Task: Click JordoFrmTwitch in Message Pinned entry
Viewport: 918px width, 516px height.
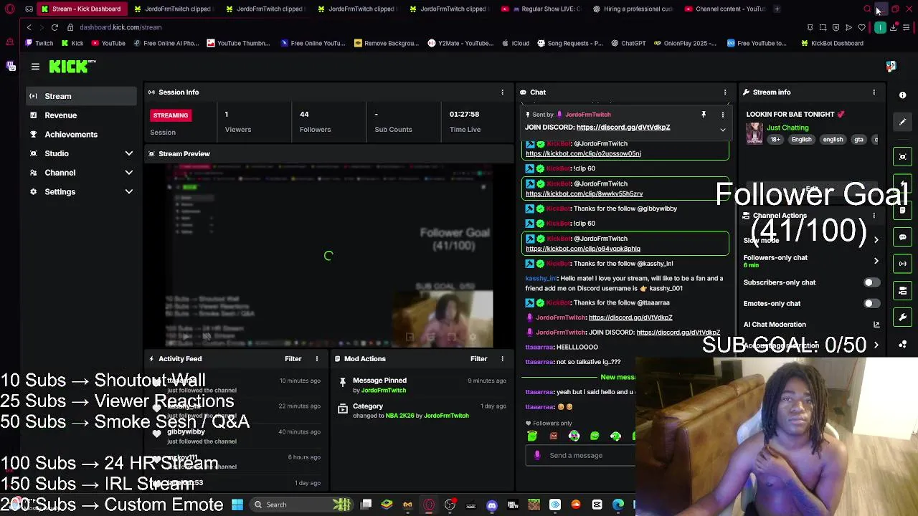Action: [x=383, y=391]
